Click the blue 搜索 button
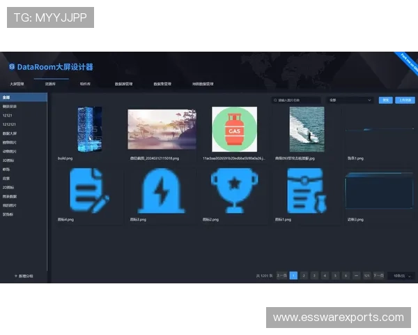This screenshot has width=418, height=335. 385,100
